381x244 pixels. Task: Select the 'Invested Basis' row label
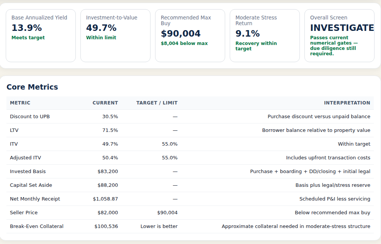[28, 172]
